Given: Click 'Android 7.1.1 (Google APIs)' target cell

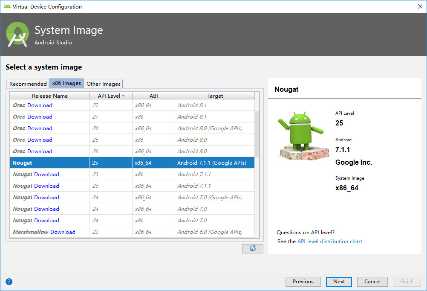Looking at the screenshot, I should 215,163.
